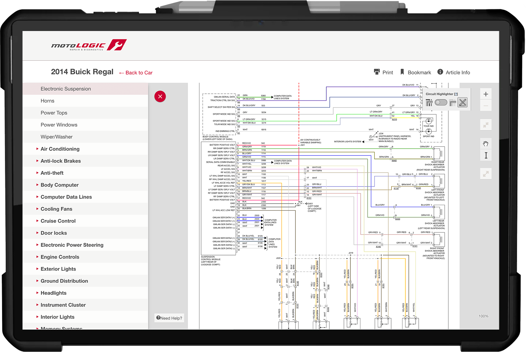Click the Ground Distribution category label
Image resolution: width=526 pixels, height=352 pixels.
pyautogui.click(x=64, y=281)
